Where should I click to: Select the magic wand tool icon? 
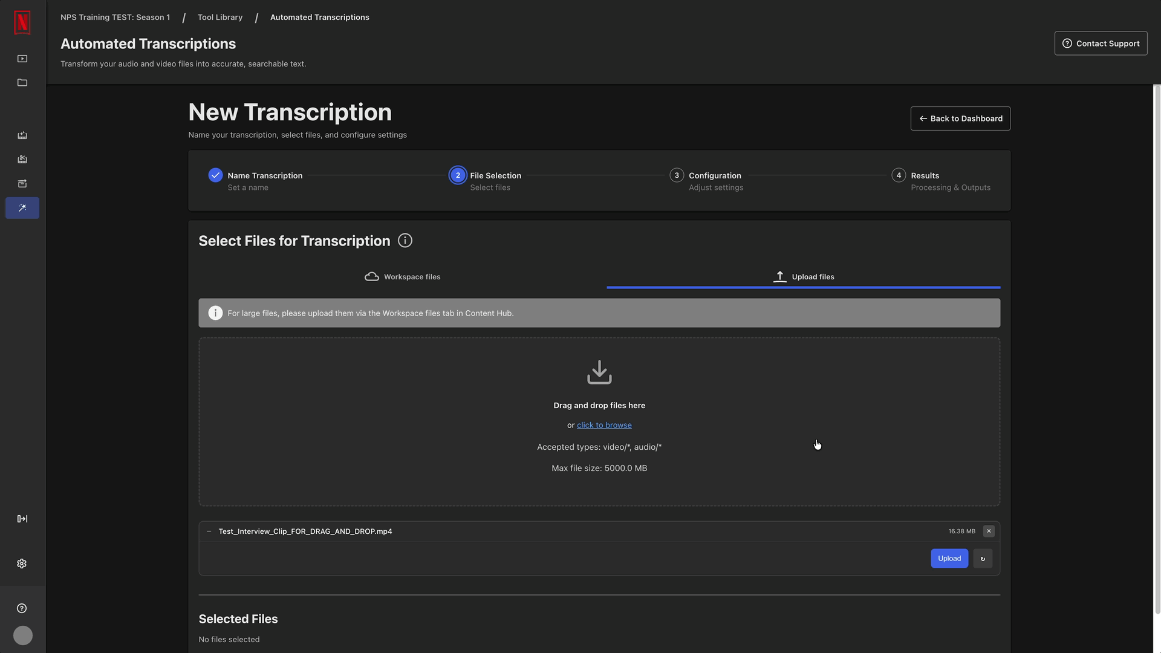(x=22, y=208)
